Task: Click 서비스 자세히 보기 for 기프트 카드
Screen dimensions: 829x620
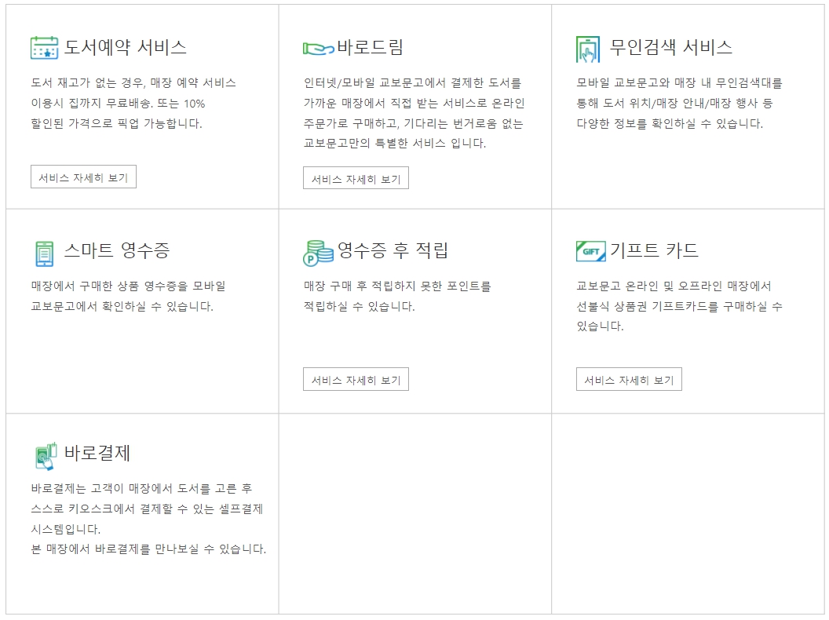Action: 629,379
